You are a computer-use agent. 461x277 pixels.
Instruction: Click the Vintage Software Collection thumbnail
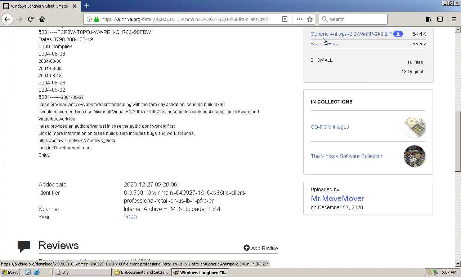(415, 156)
